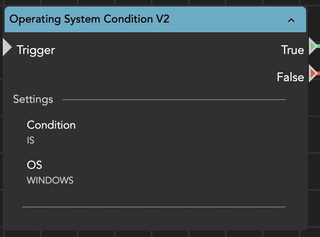The image size is (320, 237).
Task: Change the WINDOWS OS value
Action: coord(50,180)
